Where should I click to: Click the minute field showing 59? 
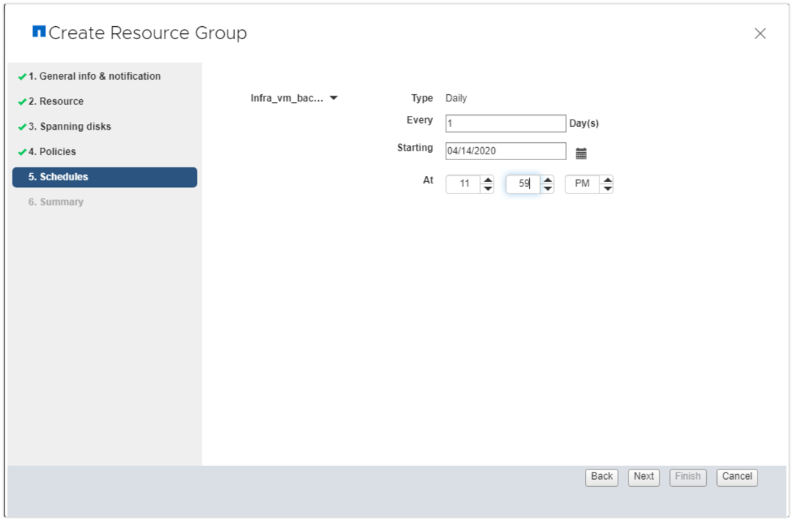click(x=523, y=184)
